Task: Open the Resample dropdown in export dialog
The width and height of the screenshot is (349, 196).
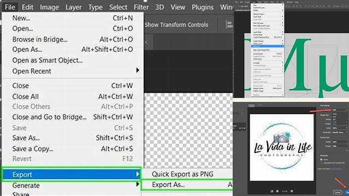Action: pyautogui.click(x=340, y=132)
